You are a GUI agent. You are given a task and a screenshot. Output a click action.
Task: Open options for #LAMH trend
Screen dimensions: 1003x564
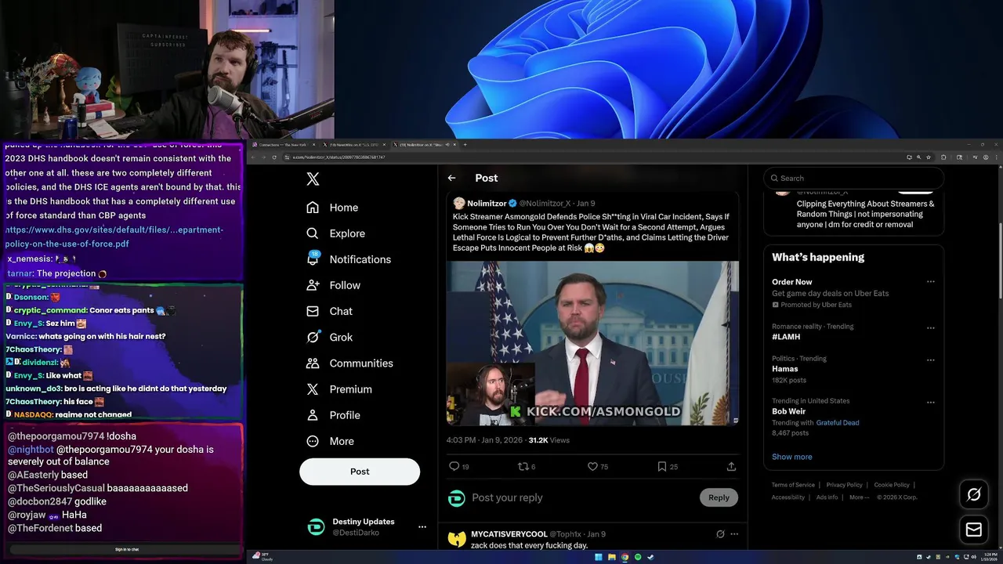[931, 327]
